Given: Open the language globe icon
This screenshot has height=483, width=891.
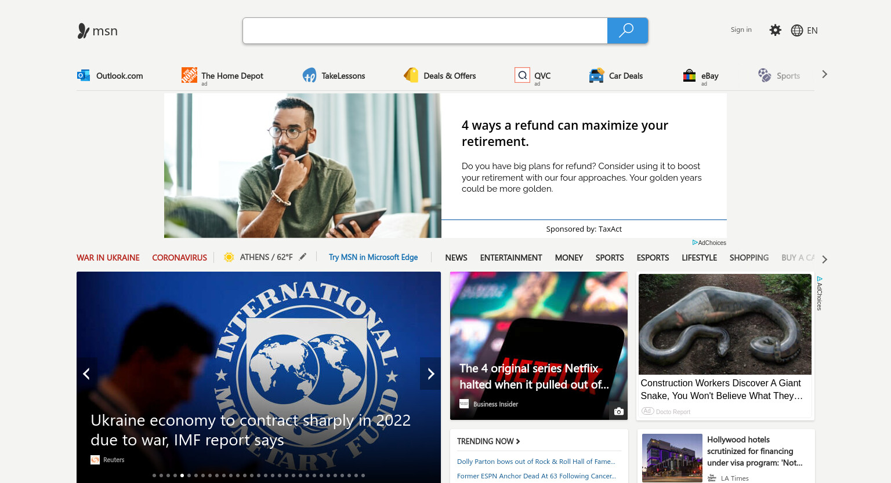Looking at the screenshot, I should click(x=797, y=30).
